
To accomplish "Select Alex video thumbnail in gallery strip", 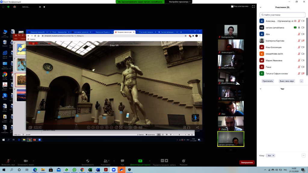I will coord(231,108).
